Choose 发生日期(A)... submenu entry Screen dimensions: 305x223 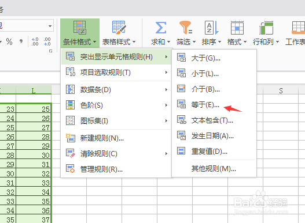pyautogui.click(x=214, y=136)
